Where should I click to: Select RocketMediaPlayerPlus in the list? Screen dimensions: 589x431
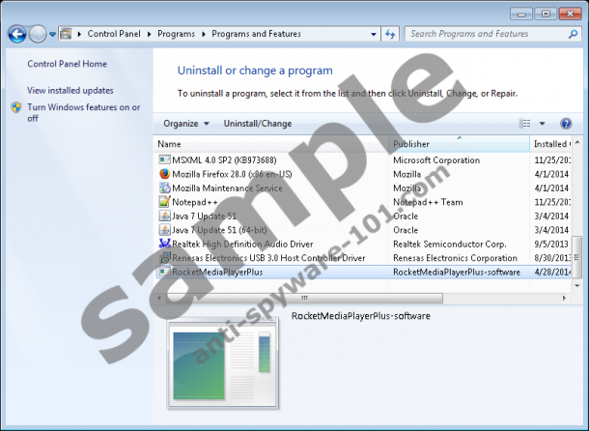point(217,273)
